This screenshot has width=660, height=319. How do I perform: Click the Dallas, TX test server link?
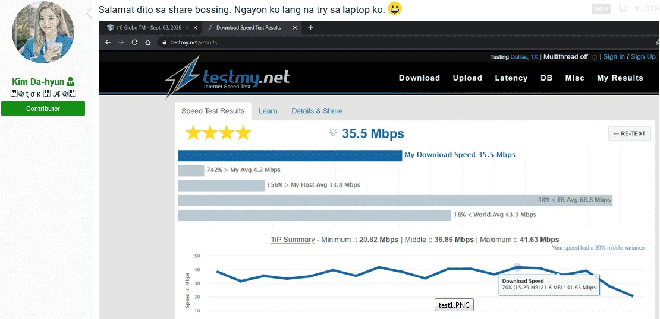point(524,57)
